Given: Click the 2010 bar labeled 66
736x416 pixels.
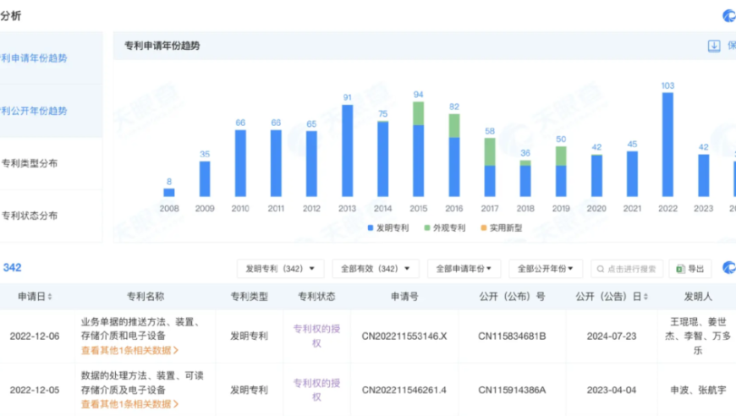Looking at the screenshot, I should 240,163.
